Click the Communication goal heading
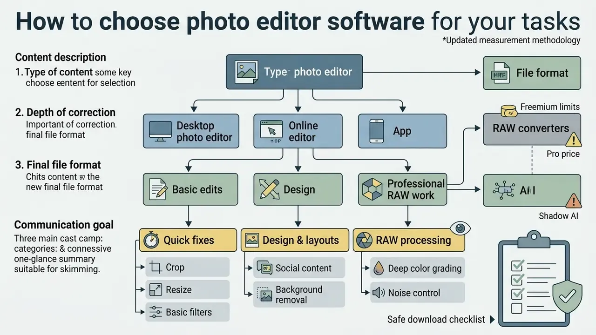This screenshot has width=596, height=335. point(64,225)
